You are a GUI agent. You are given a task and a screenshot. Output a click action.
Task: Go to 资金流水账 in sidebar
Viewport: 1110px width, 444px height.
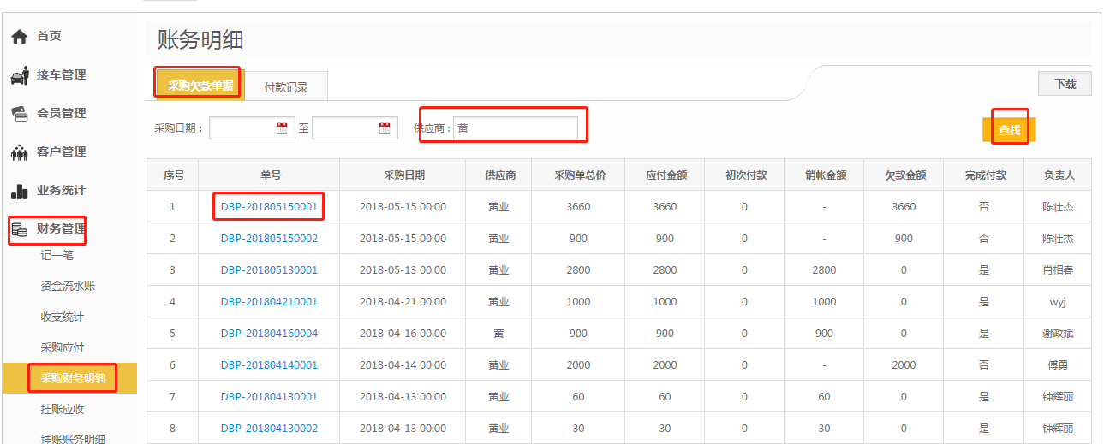pyautogui.click(x=68, y=286)
